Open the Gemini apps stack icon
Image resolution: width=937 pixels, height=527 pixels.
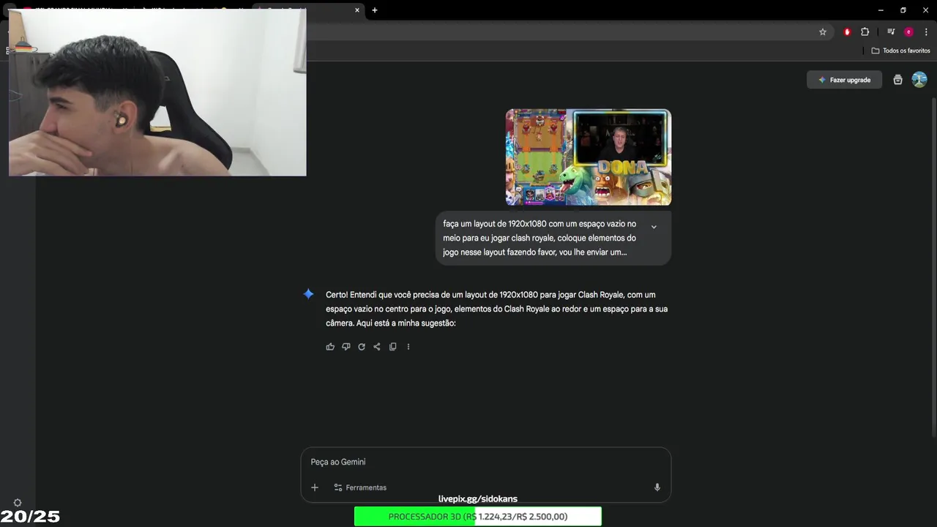[x=897, y=80]
